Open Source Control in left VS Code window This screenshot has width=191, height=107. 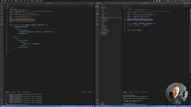tap(2, 13)
